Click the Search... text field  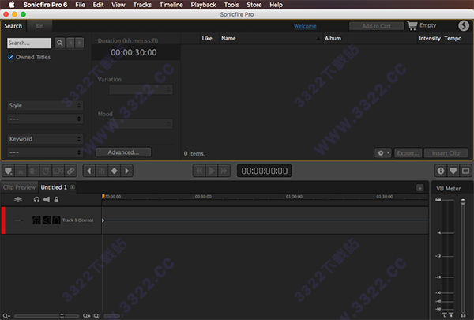(x=29, y=43)
